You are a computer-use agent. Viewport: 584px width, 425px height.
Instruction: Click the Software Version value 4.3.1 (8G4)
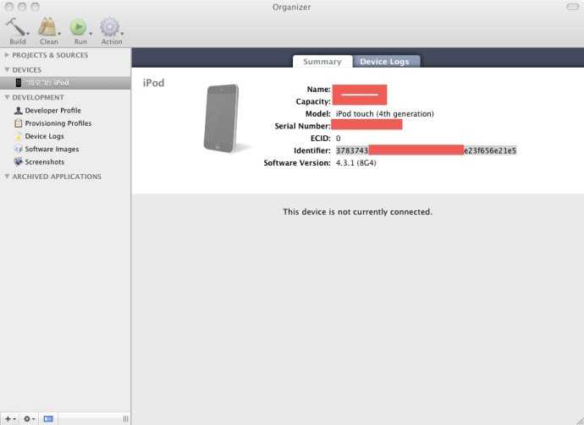[355, 163]
